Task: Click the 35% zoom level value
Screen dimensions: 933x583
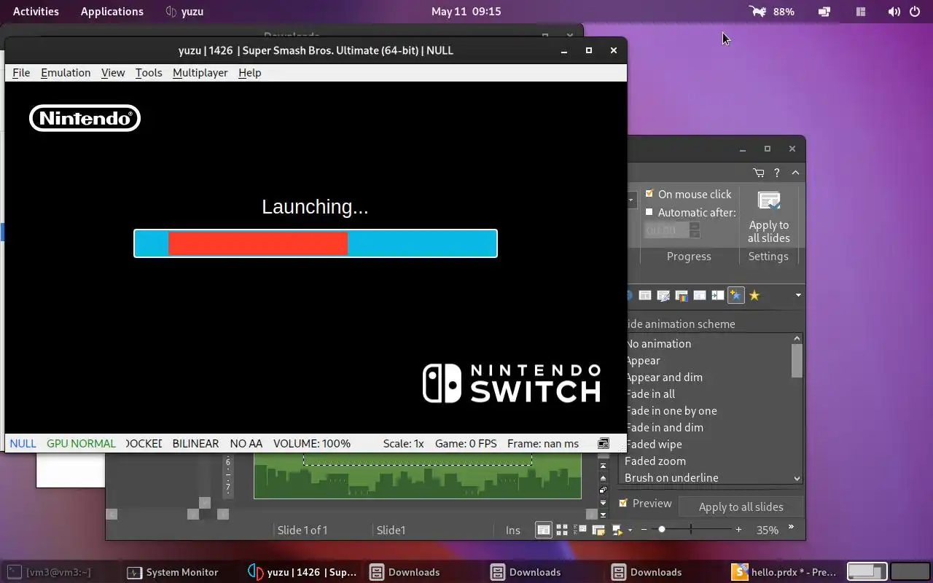Action: pyautogui.click(x=767, y=530)
